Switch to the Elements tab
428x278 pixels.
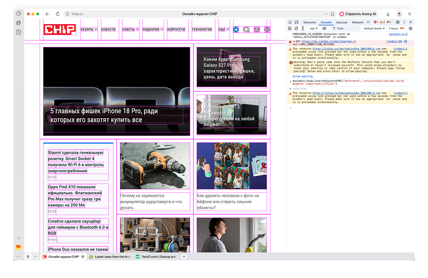(x=309, y=22)
